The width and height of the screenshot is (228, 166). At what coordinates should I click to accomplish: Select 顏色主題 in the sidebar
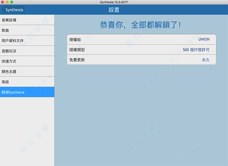(27, 71)
